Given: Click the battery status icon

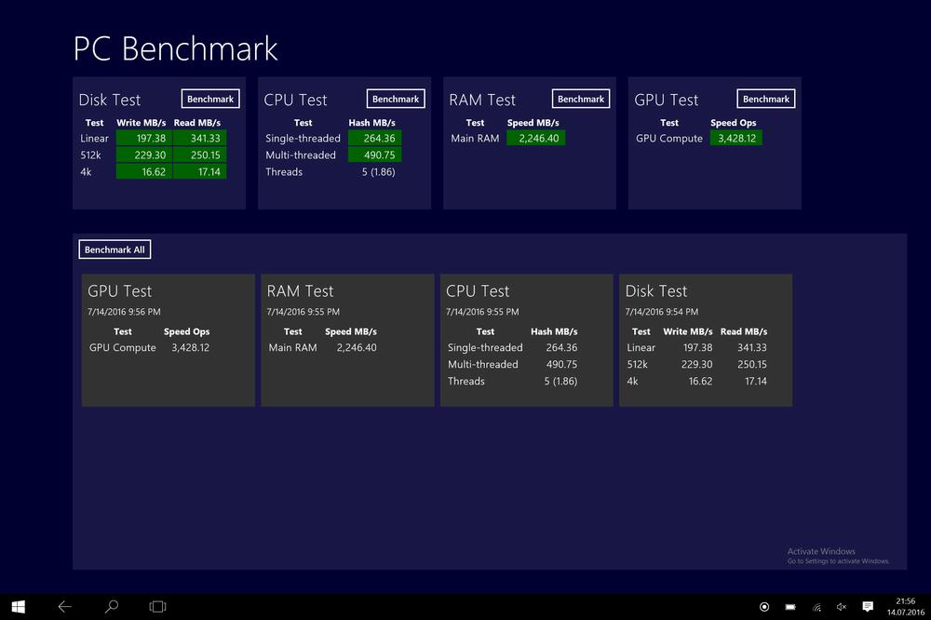Looking at the screenshot, I should [790, 607].
